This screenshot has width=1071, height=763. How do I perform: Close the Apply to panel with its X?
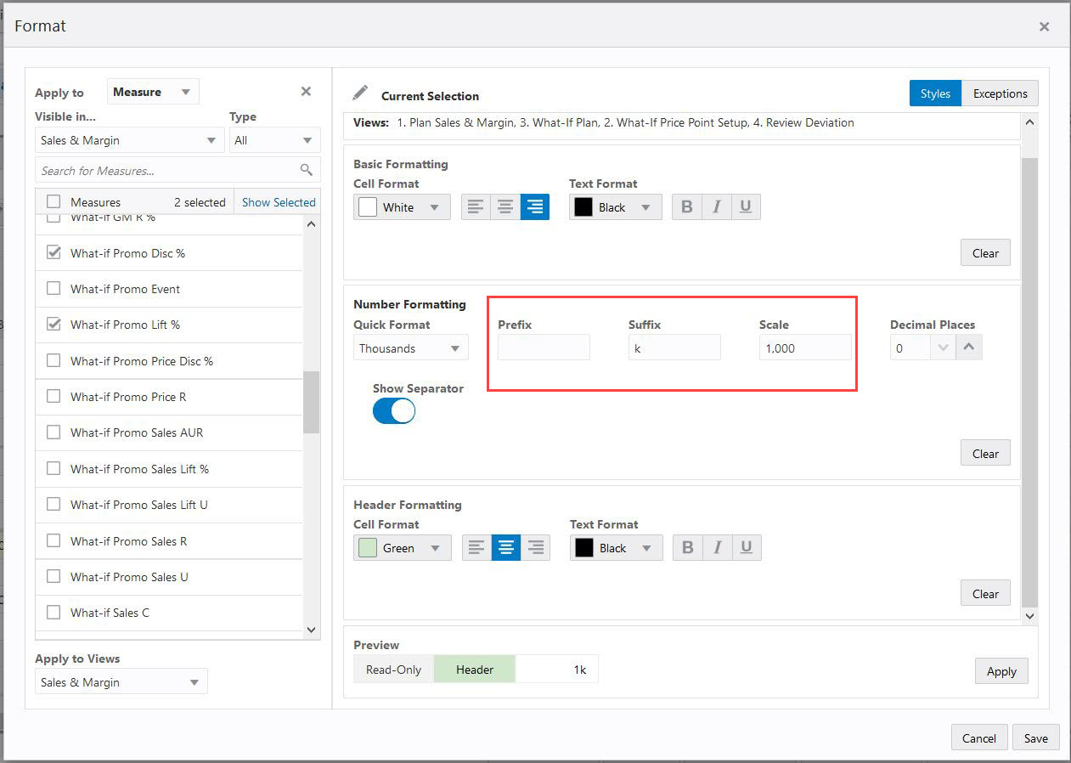click(306, 92)
